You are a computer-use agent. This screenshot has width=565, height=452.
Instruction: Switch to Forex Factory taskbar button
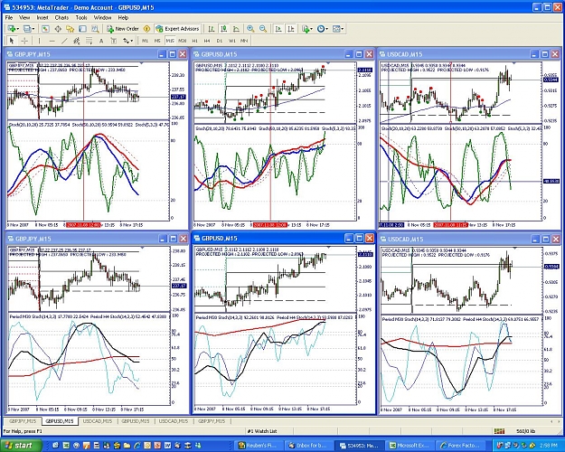point(461,446)
